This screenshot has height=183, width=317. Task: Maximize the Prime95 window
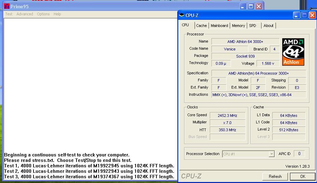(x=251, y=6)
